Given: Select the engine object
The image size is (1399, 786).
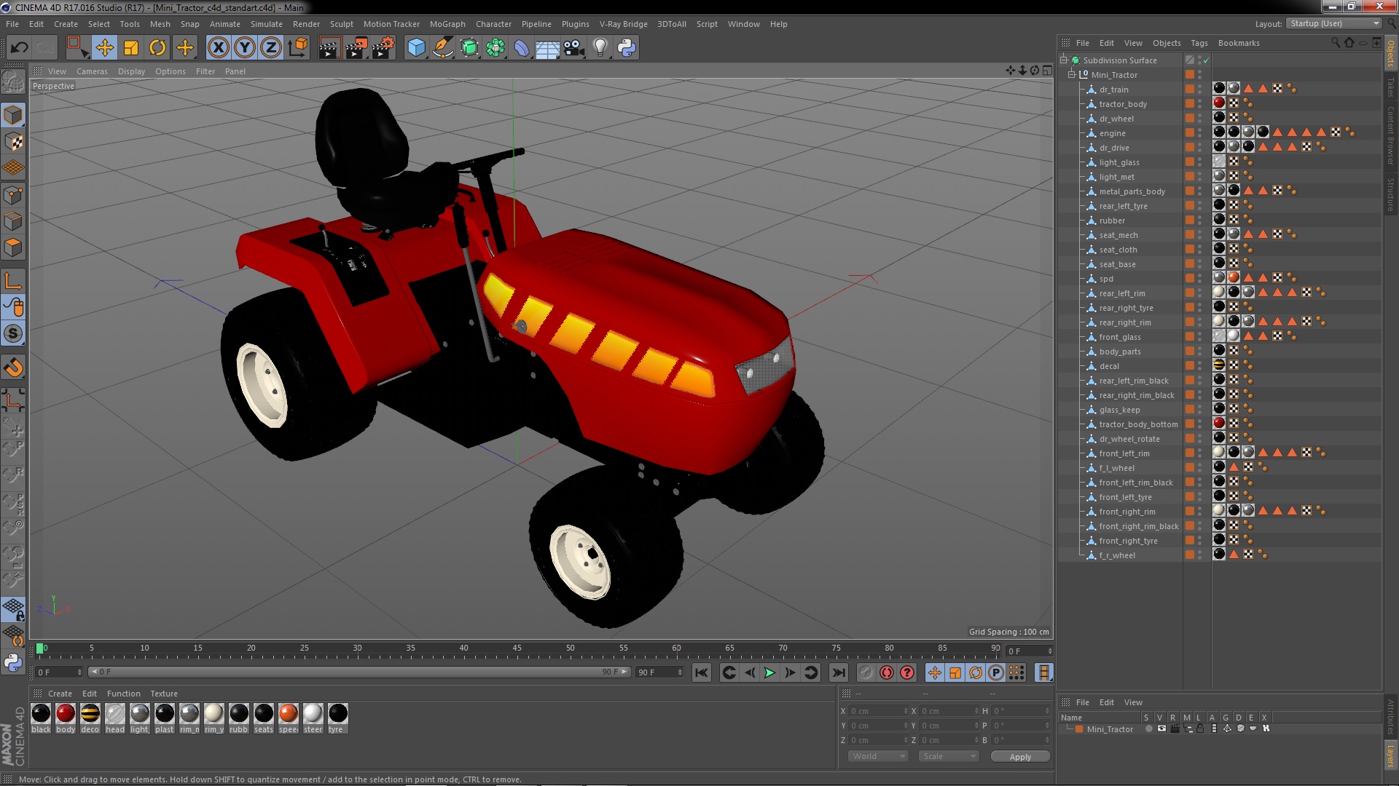Looking at the screenshot, I should [1112, 133].
